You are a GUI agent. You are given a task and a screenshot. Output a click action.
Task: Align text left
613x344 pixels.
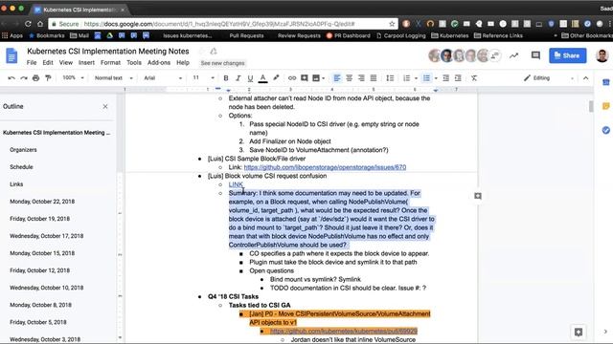coord(337,78)
